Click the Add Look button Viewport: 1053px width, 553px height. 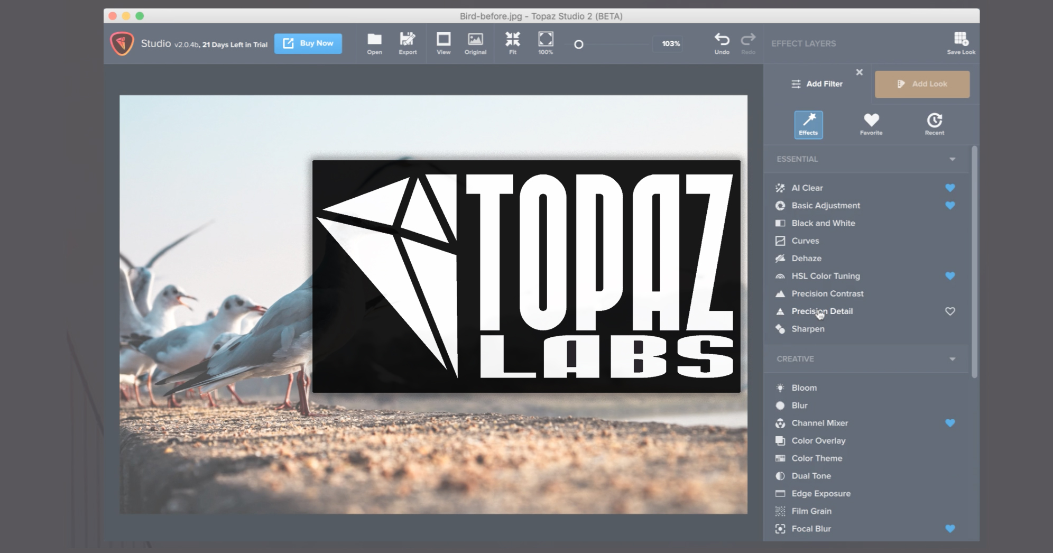(x=922, y=84)
